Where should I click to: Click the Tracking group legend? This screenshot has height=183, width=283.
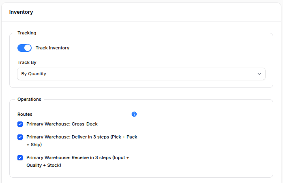click(x=27, y=33)
